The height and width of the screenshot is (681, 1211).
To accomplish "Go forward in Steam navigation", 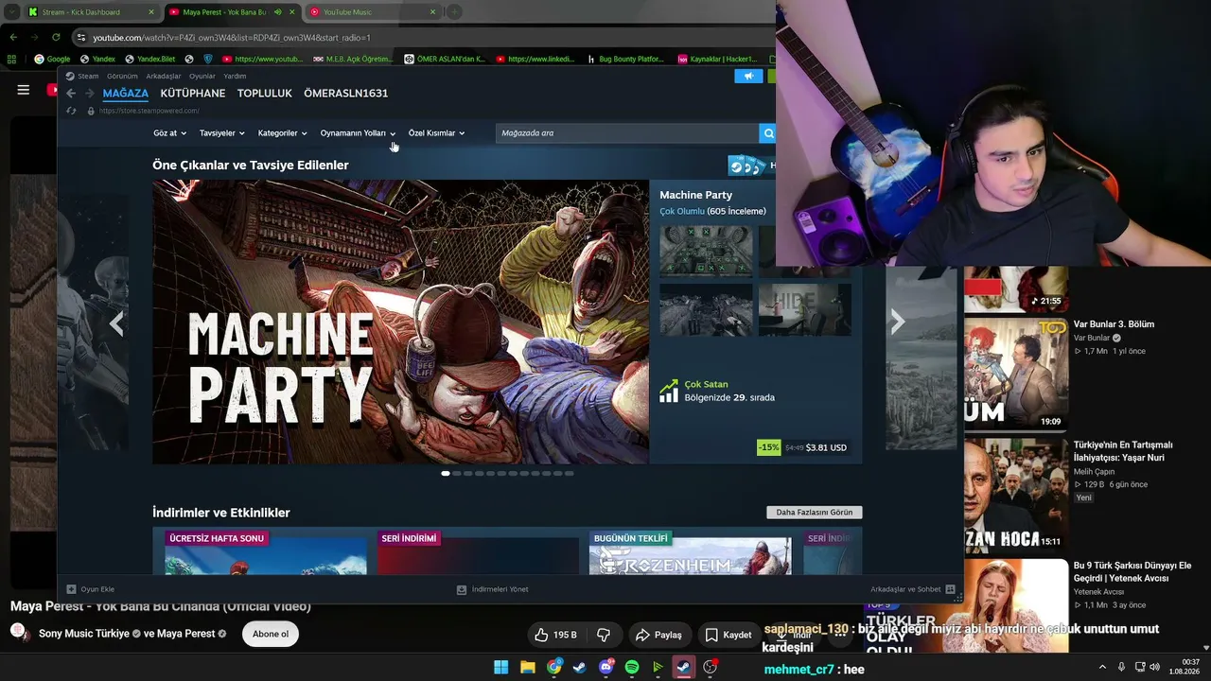I will click(90, 94).
